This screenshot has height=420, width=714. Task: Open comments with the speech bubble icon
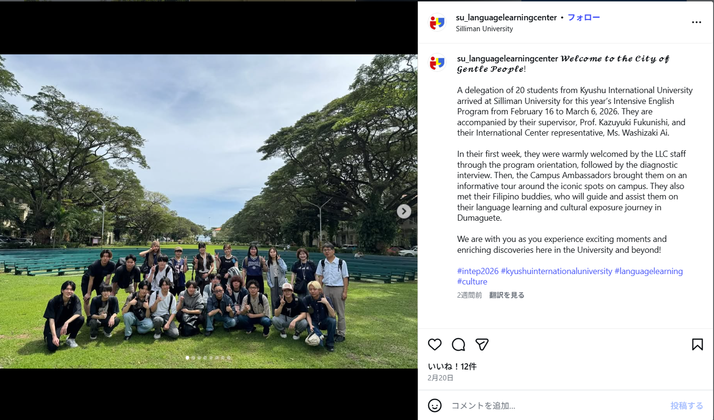(x=458, y=344)
